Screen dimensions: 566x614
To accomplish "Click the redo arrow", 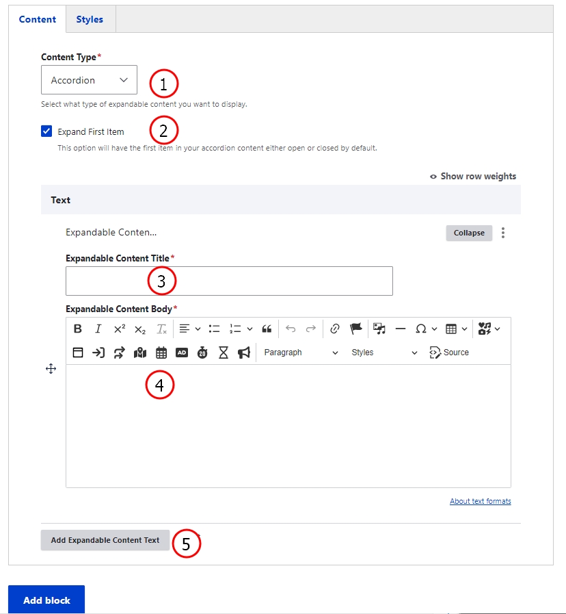I will pyautogui.click(x=310, y=329).
